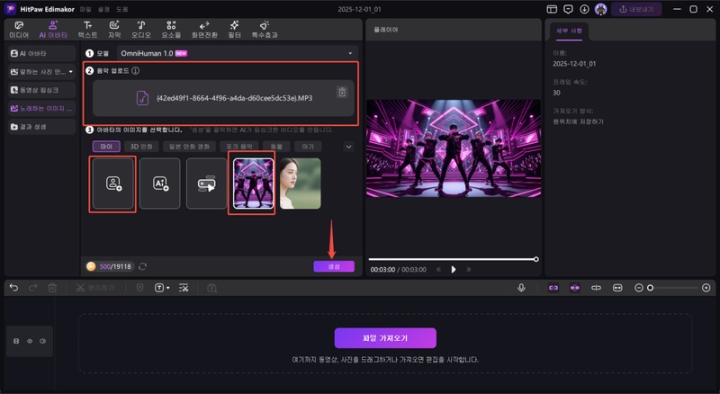The image size is (720, 394).
Task: Click the uploaded MP3 file name
Action: click(x=234, y=98)
